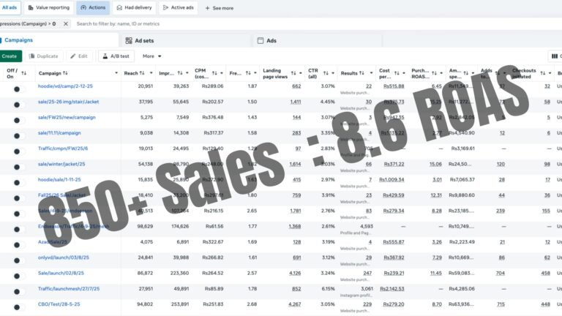The height and width of the screenshot is (316, 562).
Task: Open Frequency column dropdown arrow
Action: coord(255,73)
